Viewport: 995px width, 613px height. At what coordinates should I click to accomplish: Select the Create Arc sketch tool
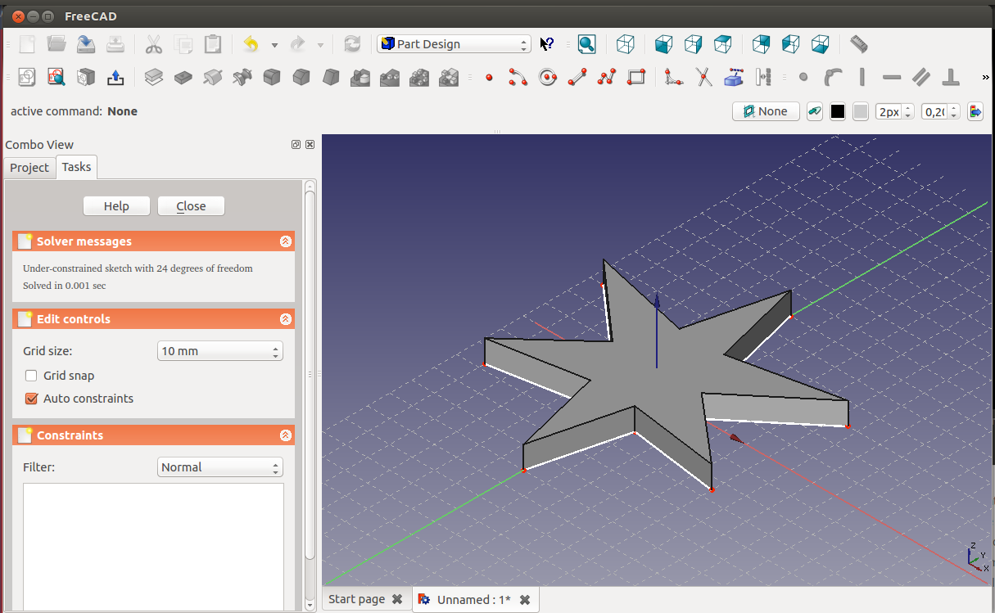(518, 78)
